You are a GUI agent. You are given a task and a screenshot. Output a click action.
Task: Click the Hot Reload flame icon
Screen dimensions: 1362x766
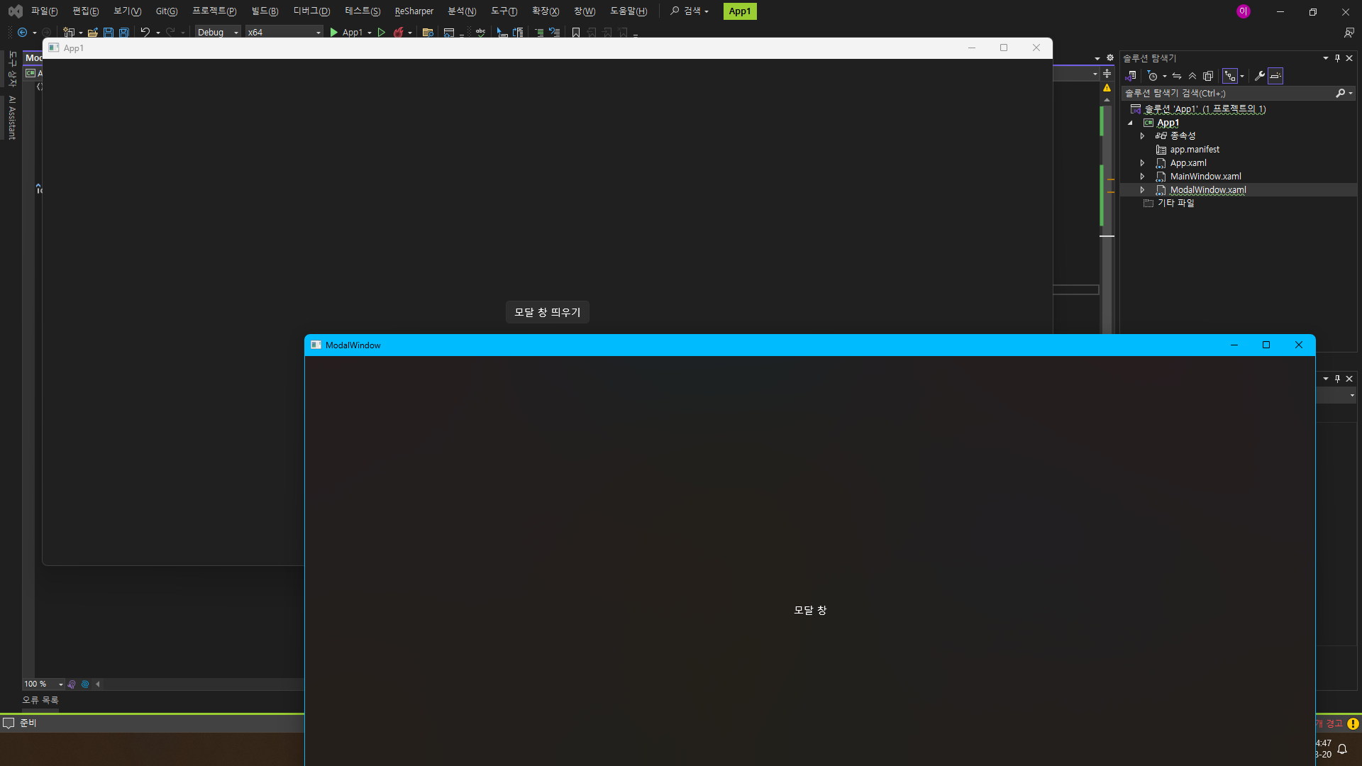pos(399,33)
